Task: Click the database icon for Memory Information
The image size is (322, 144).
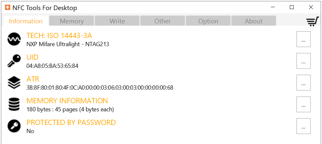Action: [x=14, y=104]
